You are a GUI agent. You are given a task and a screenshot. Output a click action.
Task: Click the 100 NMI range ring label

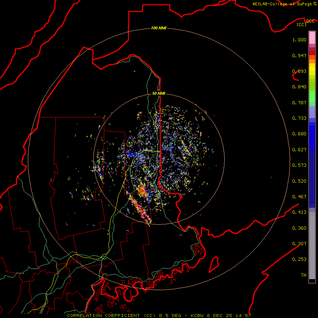159,28
